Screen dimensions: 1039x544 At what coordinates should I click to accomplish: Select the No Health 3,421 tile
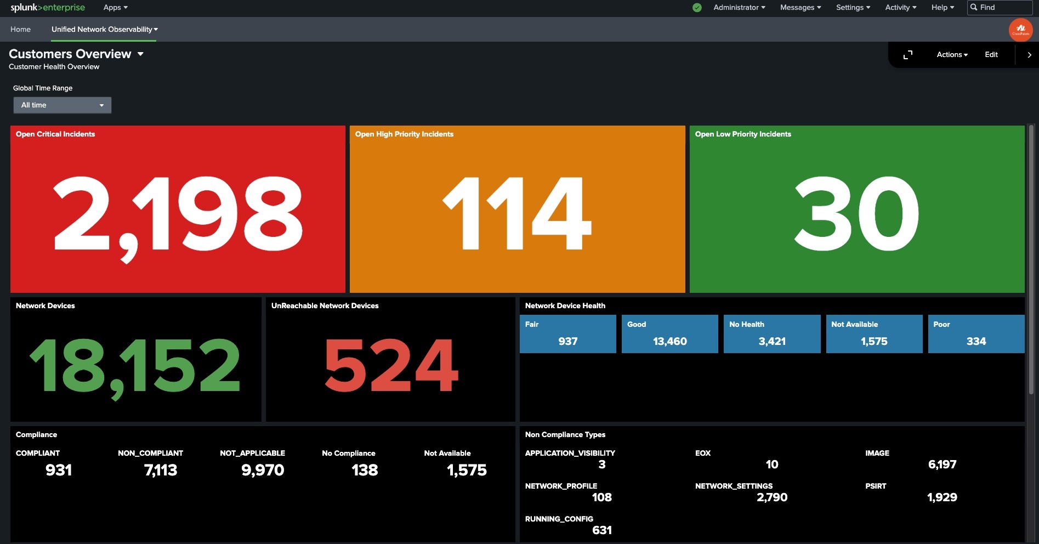pos(772,334)
